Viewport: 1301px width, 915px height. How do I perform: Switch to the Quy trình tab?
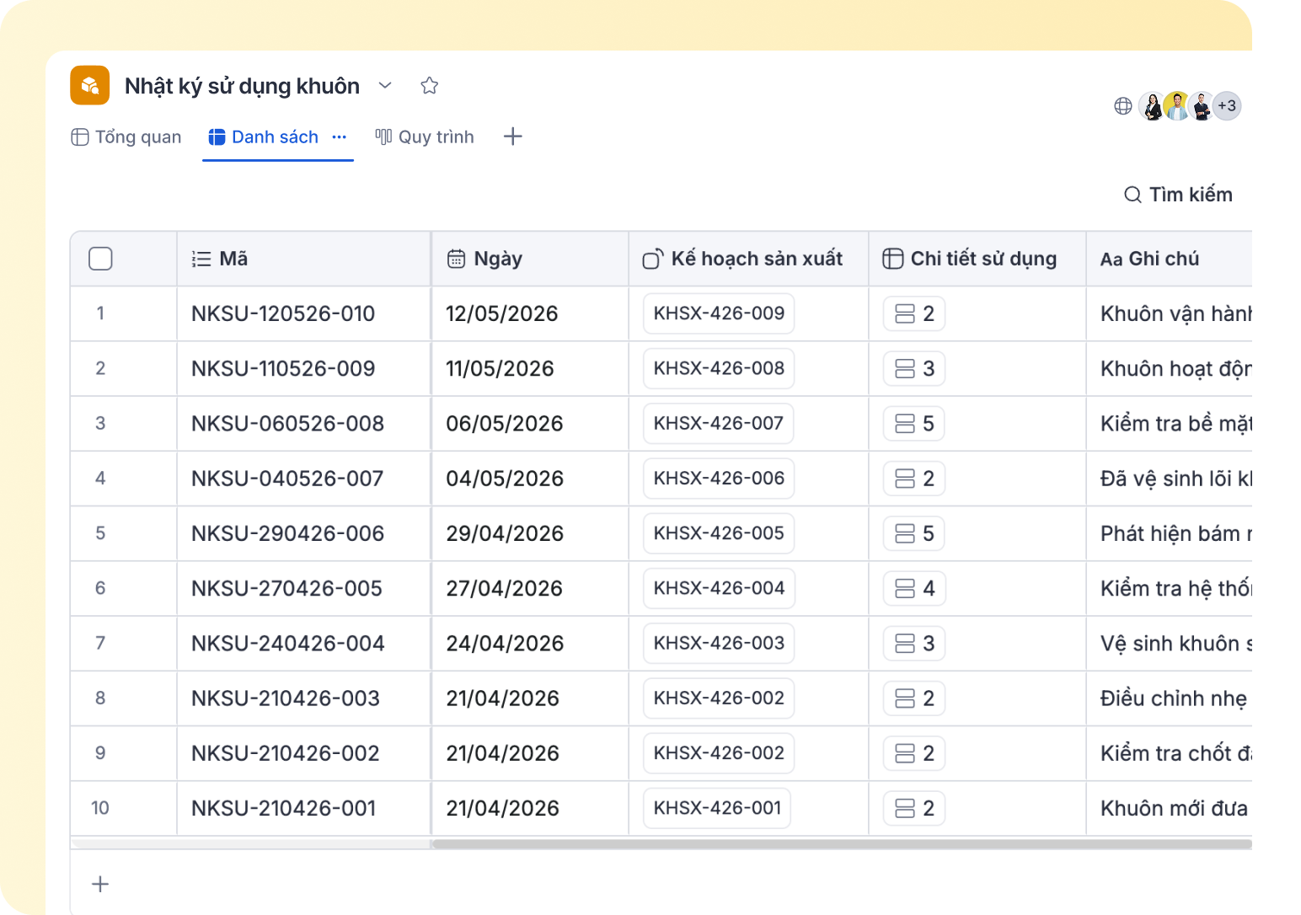425,136
